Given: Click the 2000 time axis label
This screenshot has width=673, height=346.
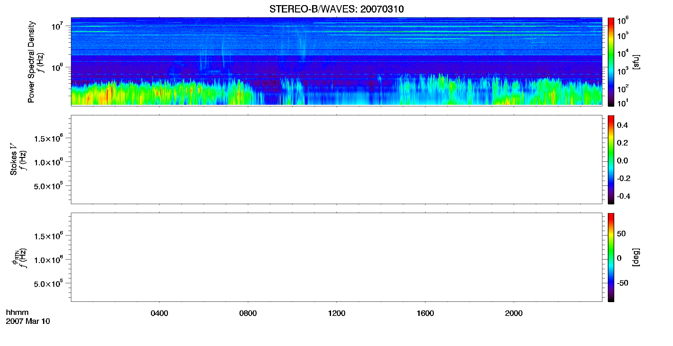Looking at the screenshot, I should pyautogui.click(x=514, y=313).
